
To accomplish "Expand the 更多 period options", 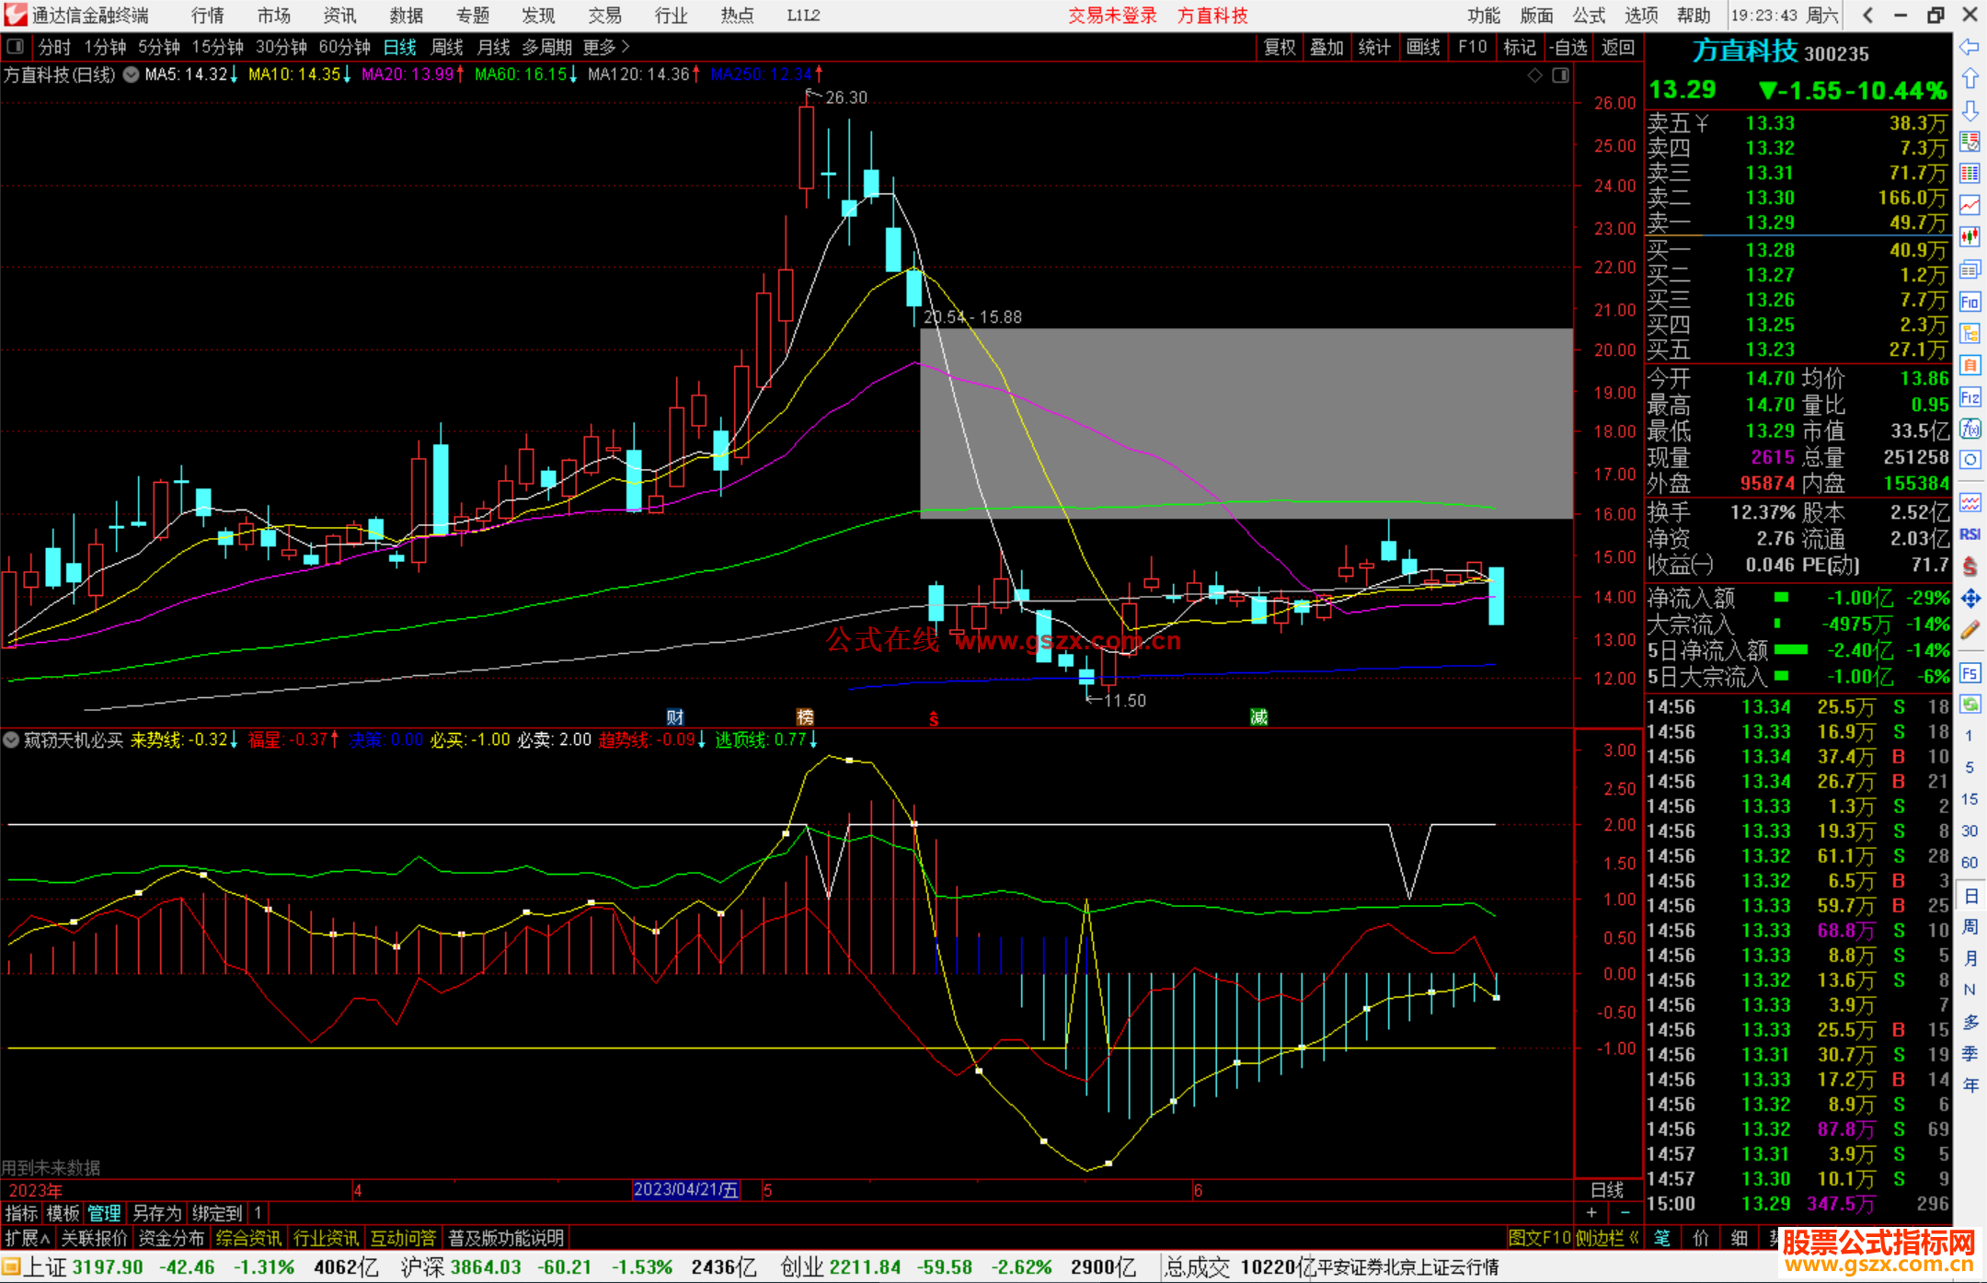I will pyautogui.click(x=606, y=47).
